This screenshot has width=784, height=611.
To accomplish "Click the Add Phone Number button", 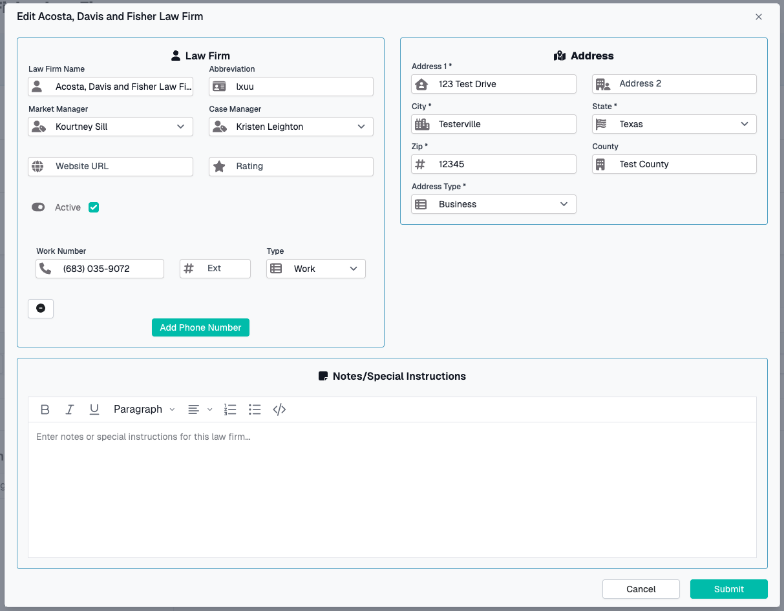I will (x=200, y=327).
